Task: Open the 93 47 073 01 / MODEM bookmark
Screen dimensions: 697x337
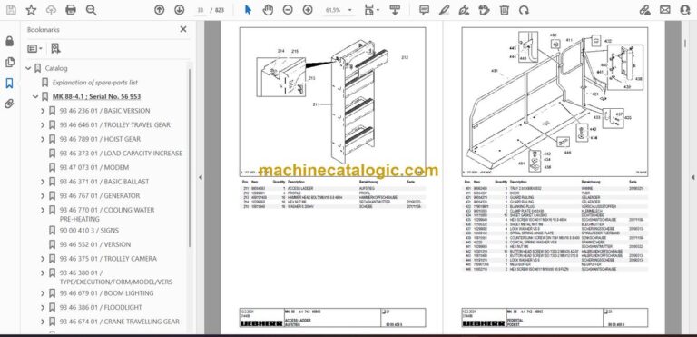Action: click(94, 167)
